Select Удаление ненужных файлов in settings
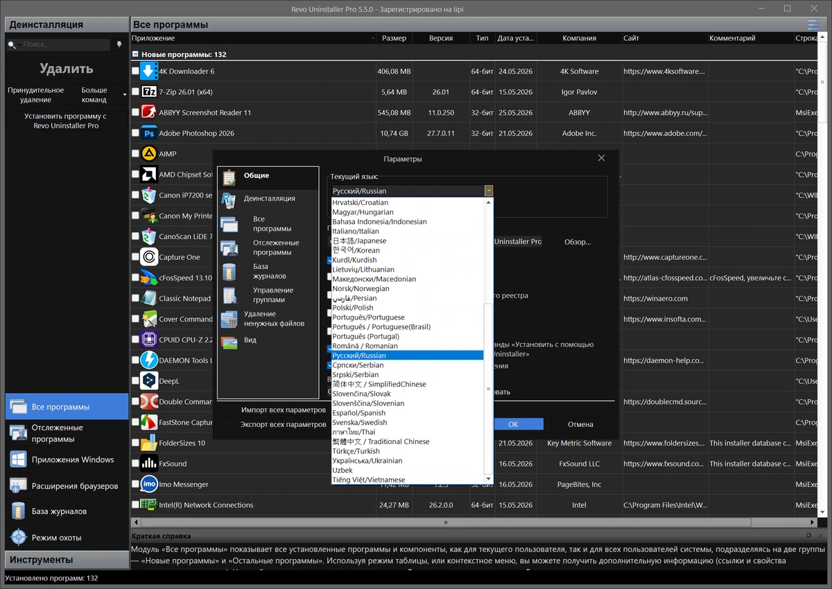This screenshot has height=589, width=832. (269, 319)
